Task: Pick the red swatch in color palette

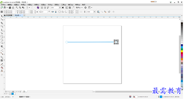Action: [182, 53]
